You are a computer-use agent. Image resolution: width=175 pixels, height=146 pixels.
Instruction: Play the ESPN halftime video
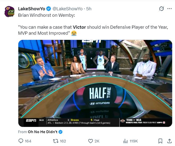coord(95,83)
